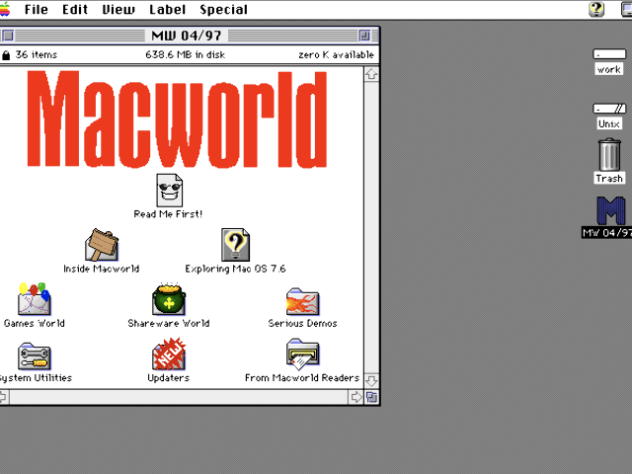
Task: Click the "Trash" label on desktop
Action: click(609, 178)
